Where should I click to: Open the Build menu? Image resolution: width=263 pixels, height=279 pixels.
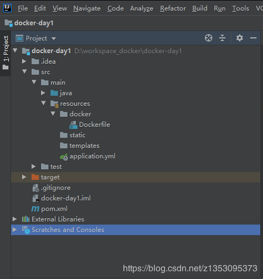click(x=200, y=8)
